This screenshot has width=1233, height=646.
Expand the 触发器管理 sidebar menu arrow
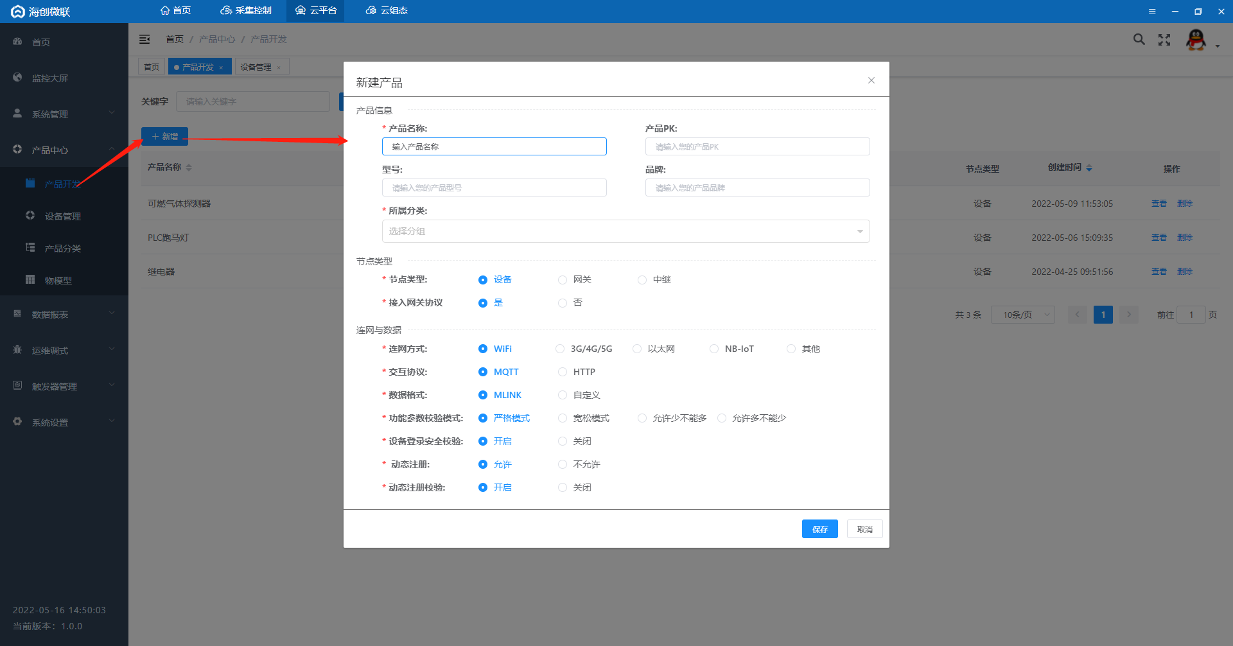[x=112, y=385]
